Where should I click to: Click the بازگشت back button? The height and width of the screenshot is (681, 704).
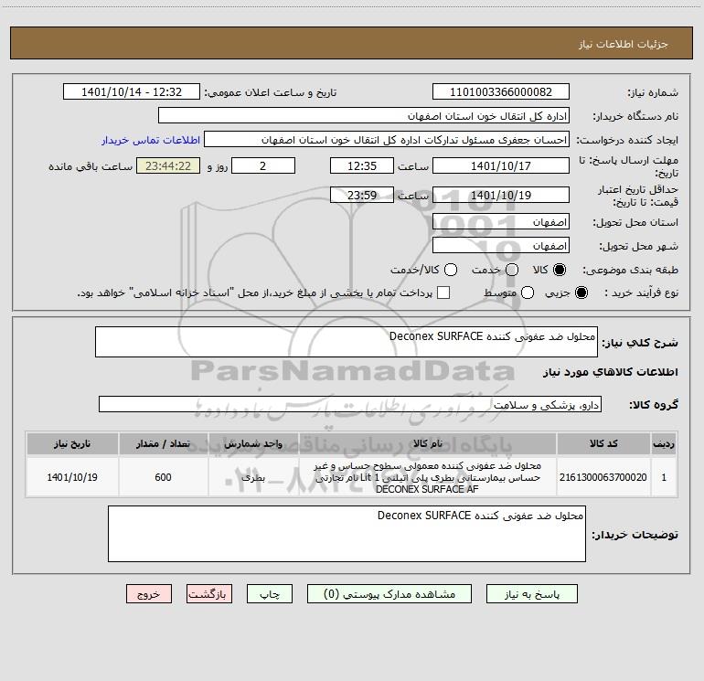point(209,594)
